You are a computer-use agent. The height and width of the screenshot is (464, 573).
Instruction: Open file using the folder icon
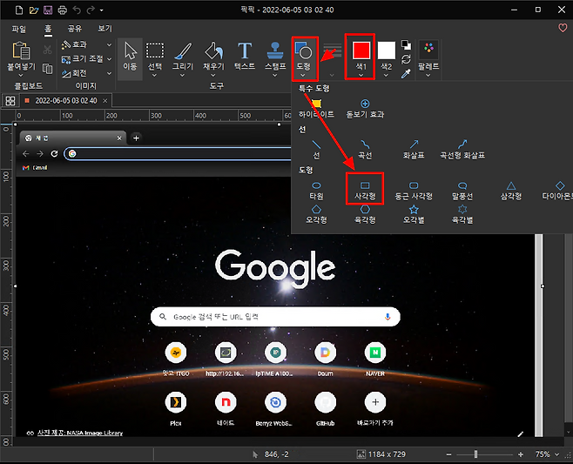coord(34,10)
